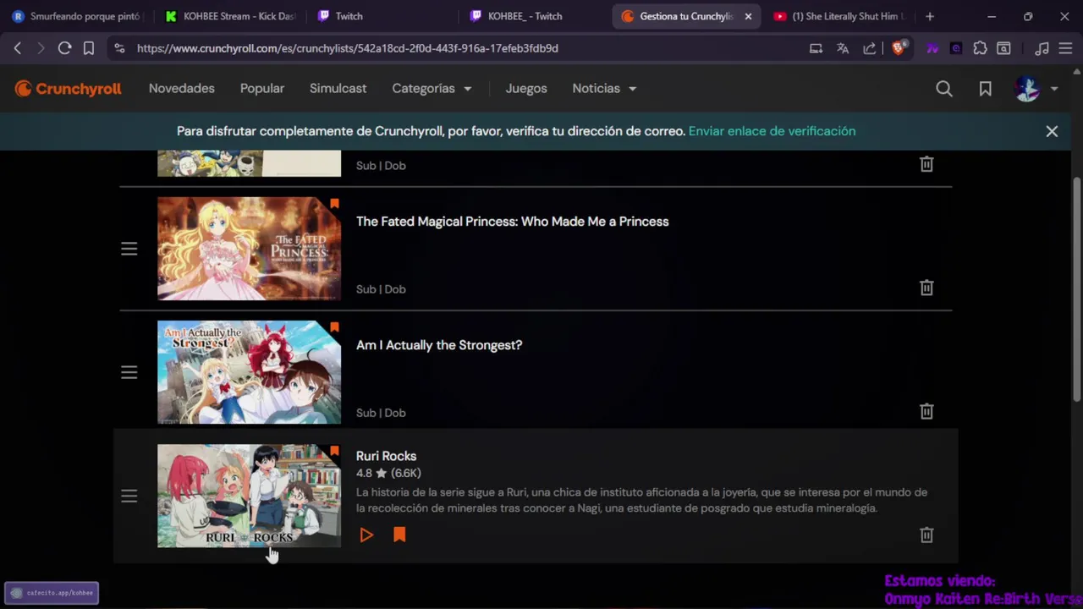Viewport: 1083px width, 609px height.
Task: Go back using browser back arrow
Action: point(17,48)
